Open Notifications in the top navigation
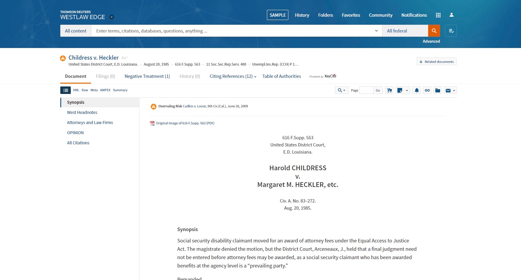The image size is (521, 280). (414, 15)
